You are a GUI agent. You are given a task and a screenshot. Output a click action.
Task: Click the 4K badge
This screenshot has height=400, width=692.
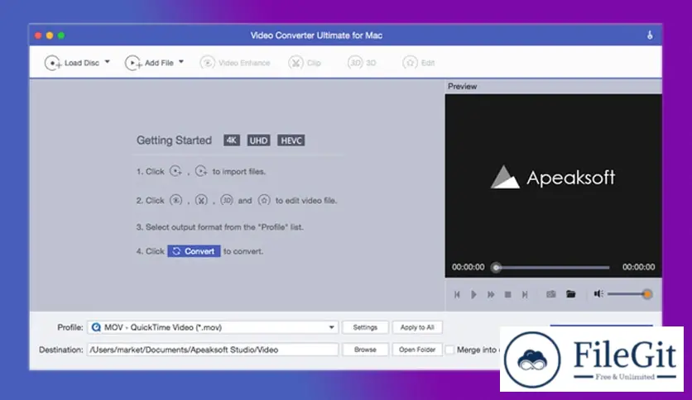point(232,140)
